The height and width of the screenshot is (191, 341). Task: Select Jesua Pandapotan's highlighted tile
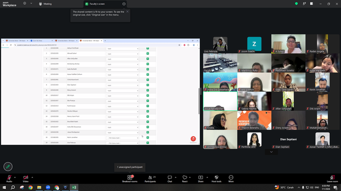tap(220, 101)
